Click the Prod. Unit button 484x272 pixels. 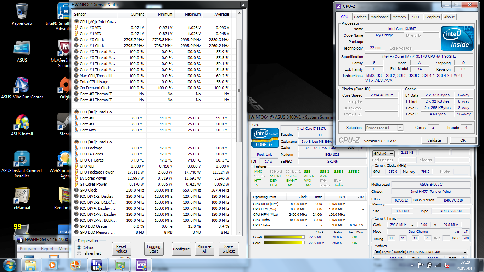[x=265, y=155]
